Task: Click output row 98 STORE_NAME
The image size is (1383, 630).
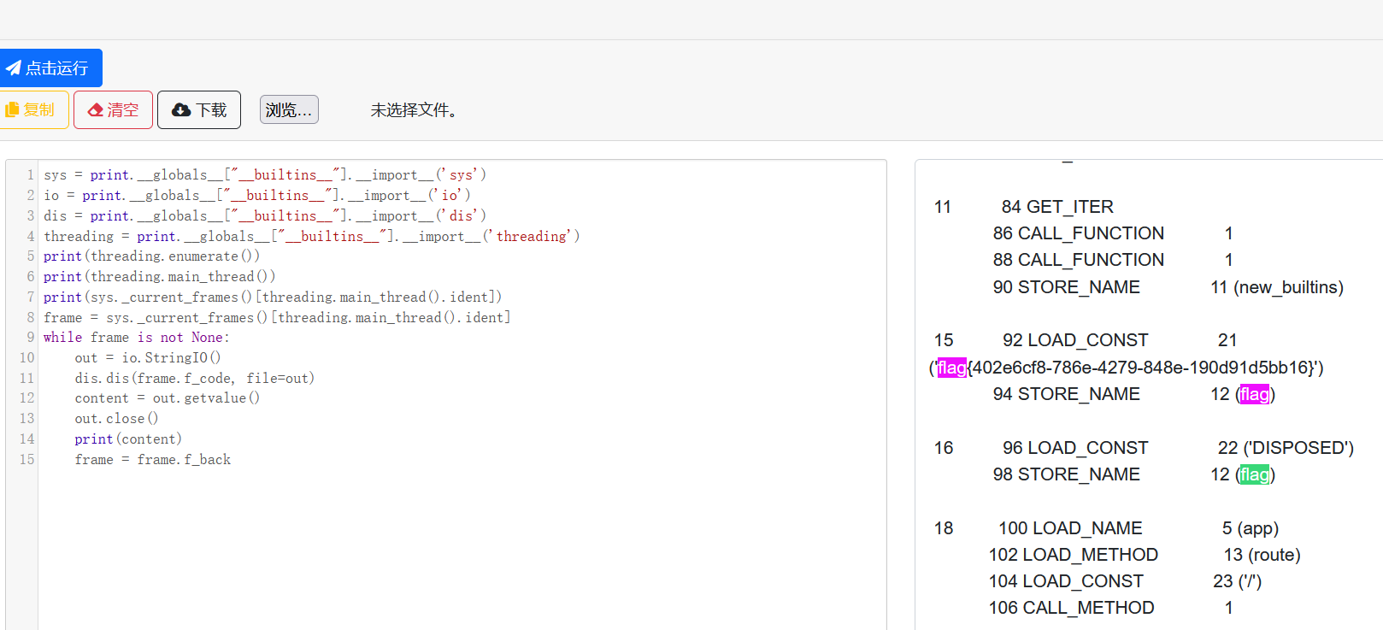Action: coord(1134,474)
